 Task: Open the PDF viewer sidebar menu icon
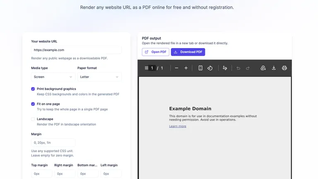click(147, 68)
